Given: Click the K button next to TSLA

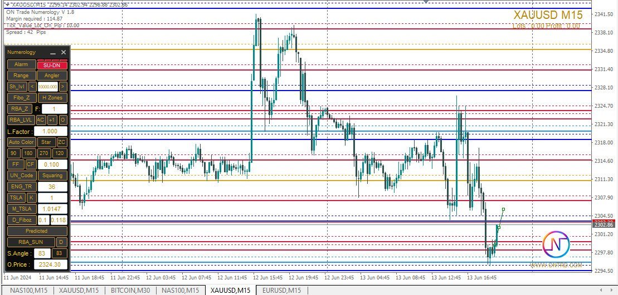Looking at the screenshot, I should 31,198.
